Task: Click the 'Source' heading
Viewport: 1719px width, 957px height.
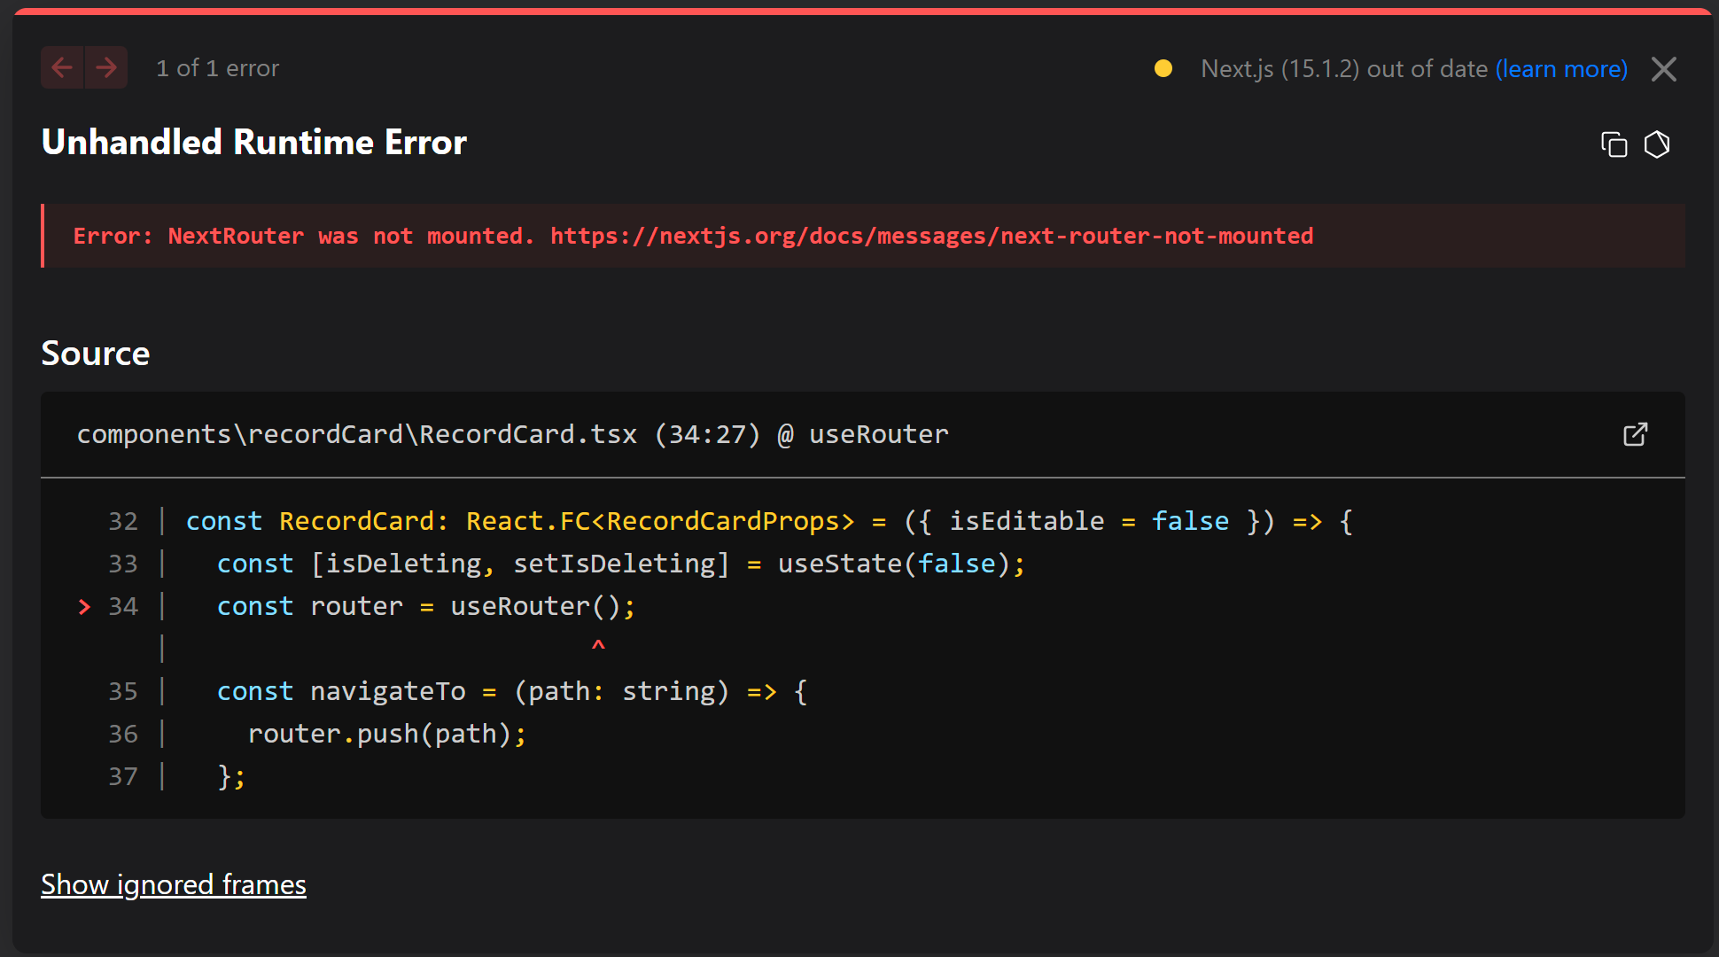Action: coord(96,354)
